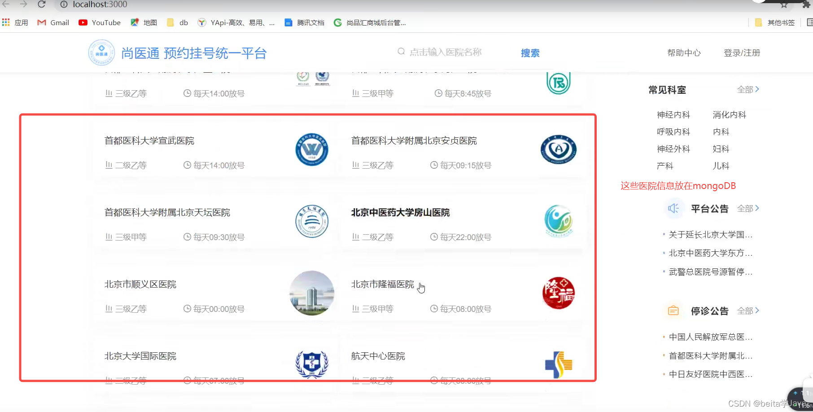Select 消化内科 department

pos(730,115)
